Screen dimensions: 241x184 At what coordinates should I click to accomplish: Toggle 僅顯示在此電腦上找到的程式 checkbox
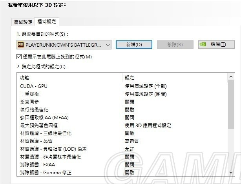(19, 57)
